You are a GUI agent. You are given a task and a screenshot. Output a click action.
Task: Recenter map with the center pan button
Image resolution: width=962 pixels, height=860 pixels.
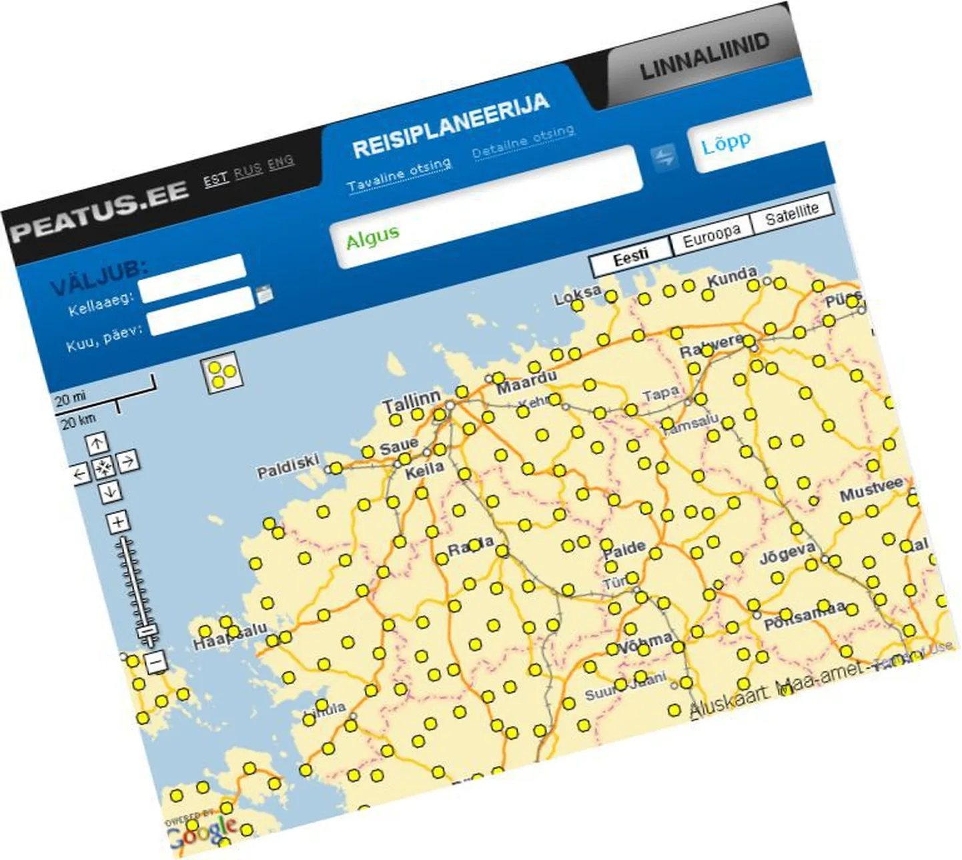click(103, 467)
